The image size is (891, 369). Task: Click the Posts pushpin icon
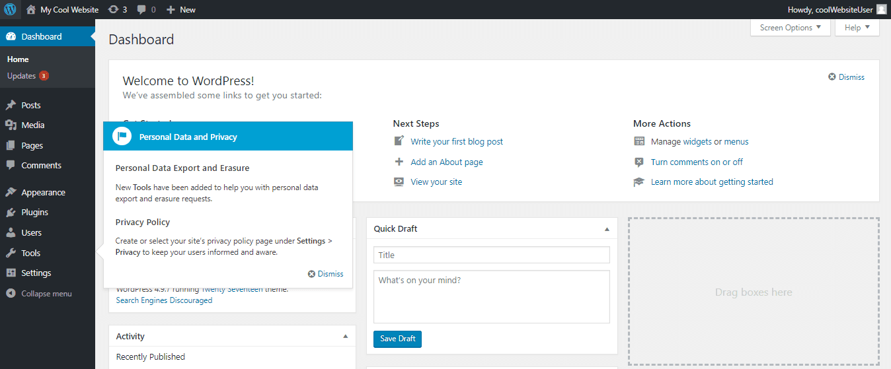(11, 105)
